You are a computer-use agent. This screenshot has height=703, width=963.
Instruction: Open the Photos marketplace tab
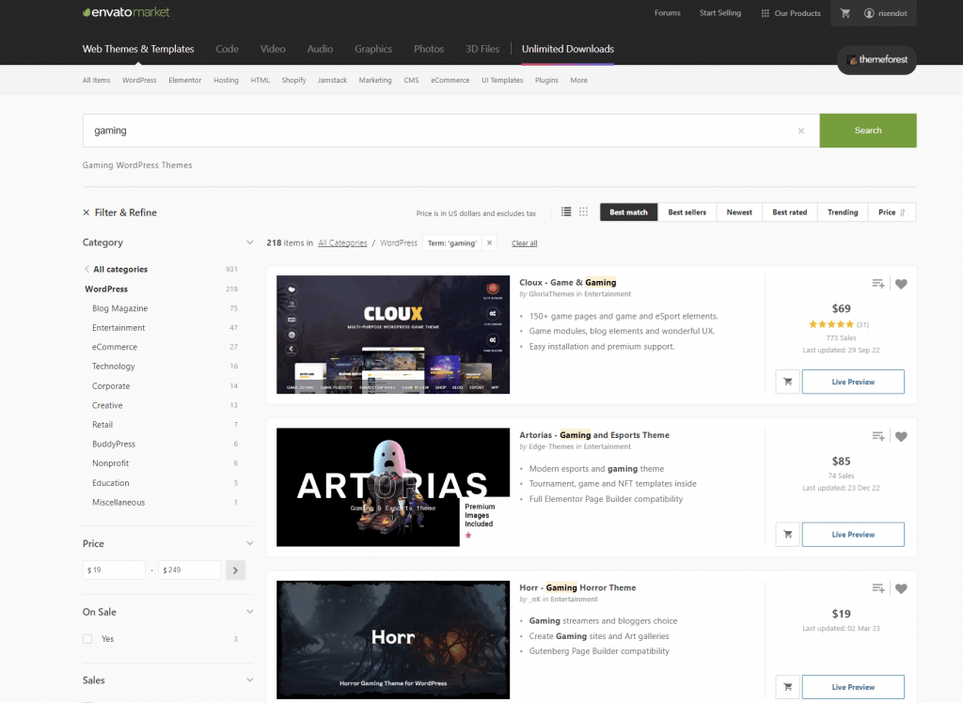tap(429, 49)
